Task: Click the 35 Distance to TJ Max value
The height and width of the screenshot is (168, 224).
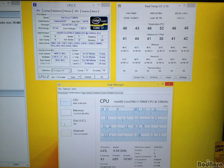Action: [x=161, y=39]
